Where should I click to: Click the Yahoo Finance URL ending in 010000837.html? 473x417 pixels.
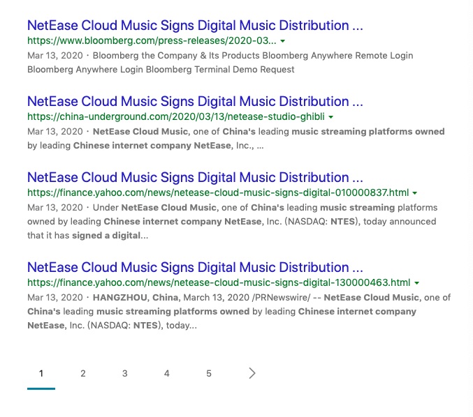click(x=218, y=192)
